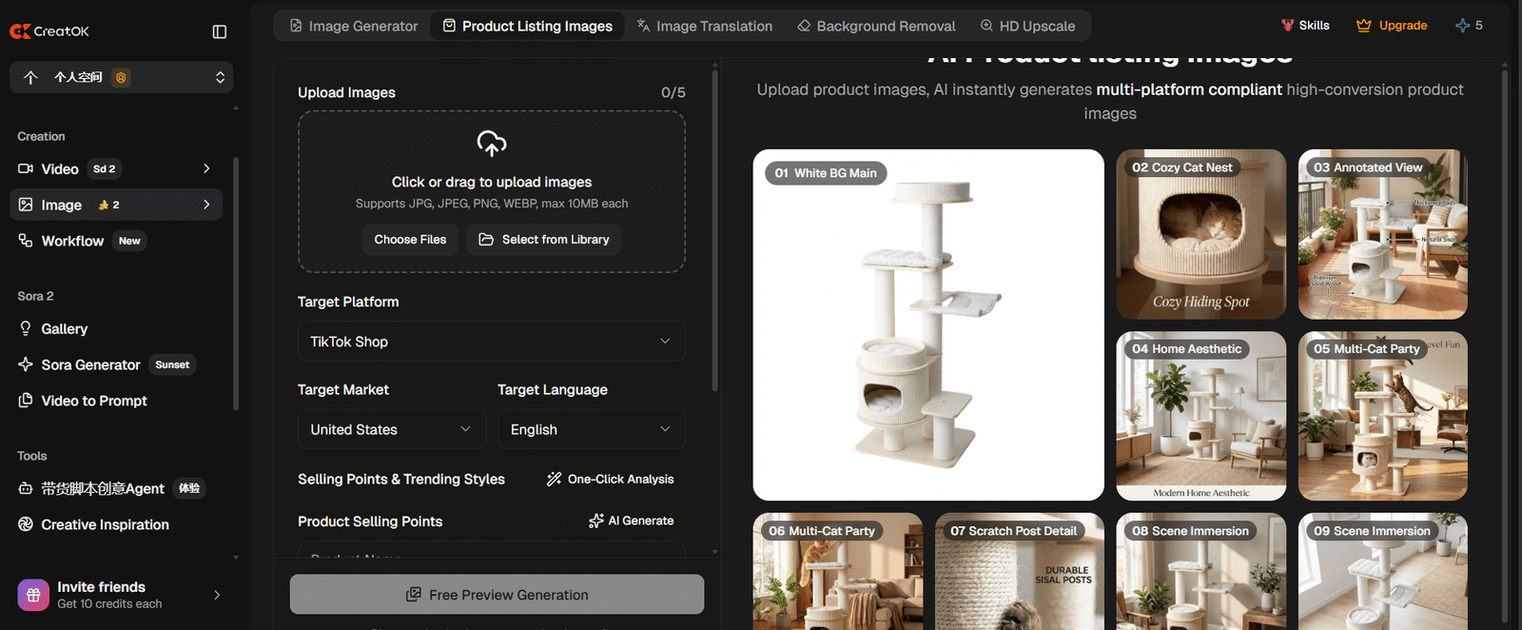This screenshot has width=1522, height=630.
Task: Open the Skills menu icon
Action: coord(1287,26)
